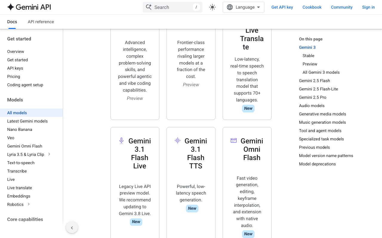Open the Transcribe sidebar page
382x238 pixels.
pyautogui.click(x=17, y=171)
